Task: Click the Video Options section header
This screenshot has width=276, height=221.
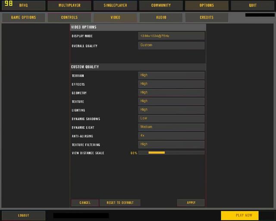Action: (x=138, y=27)
